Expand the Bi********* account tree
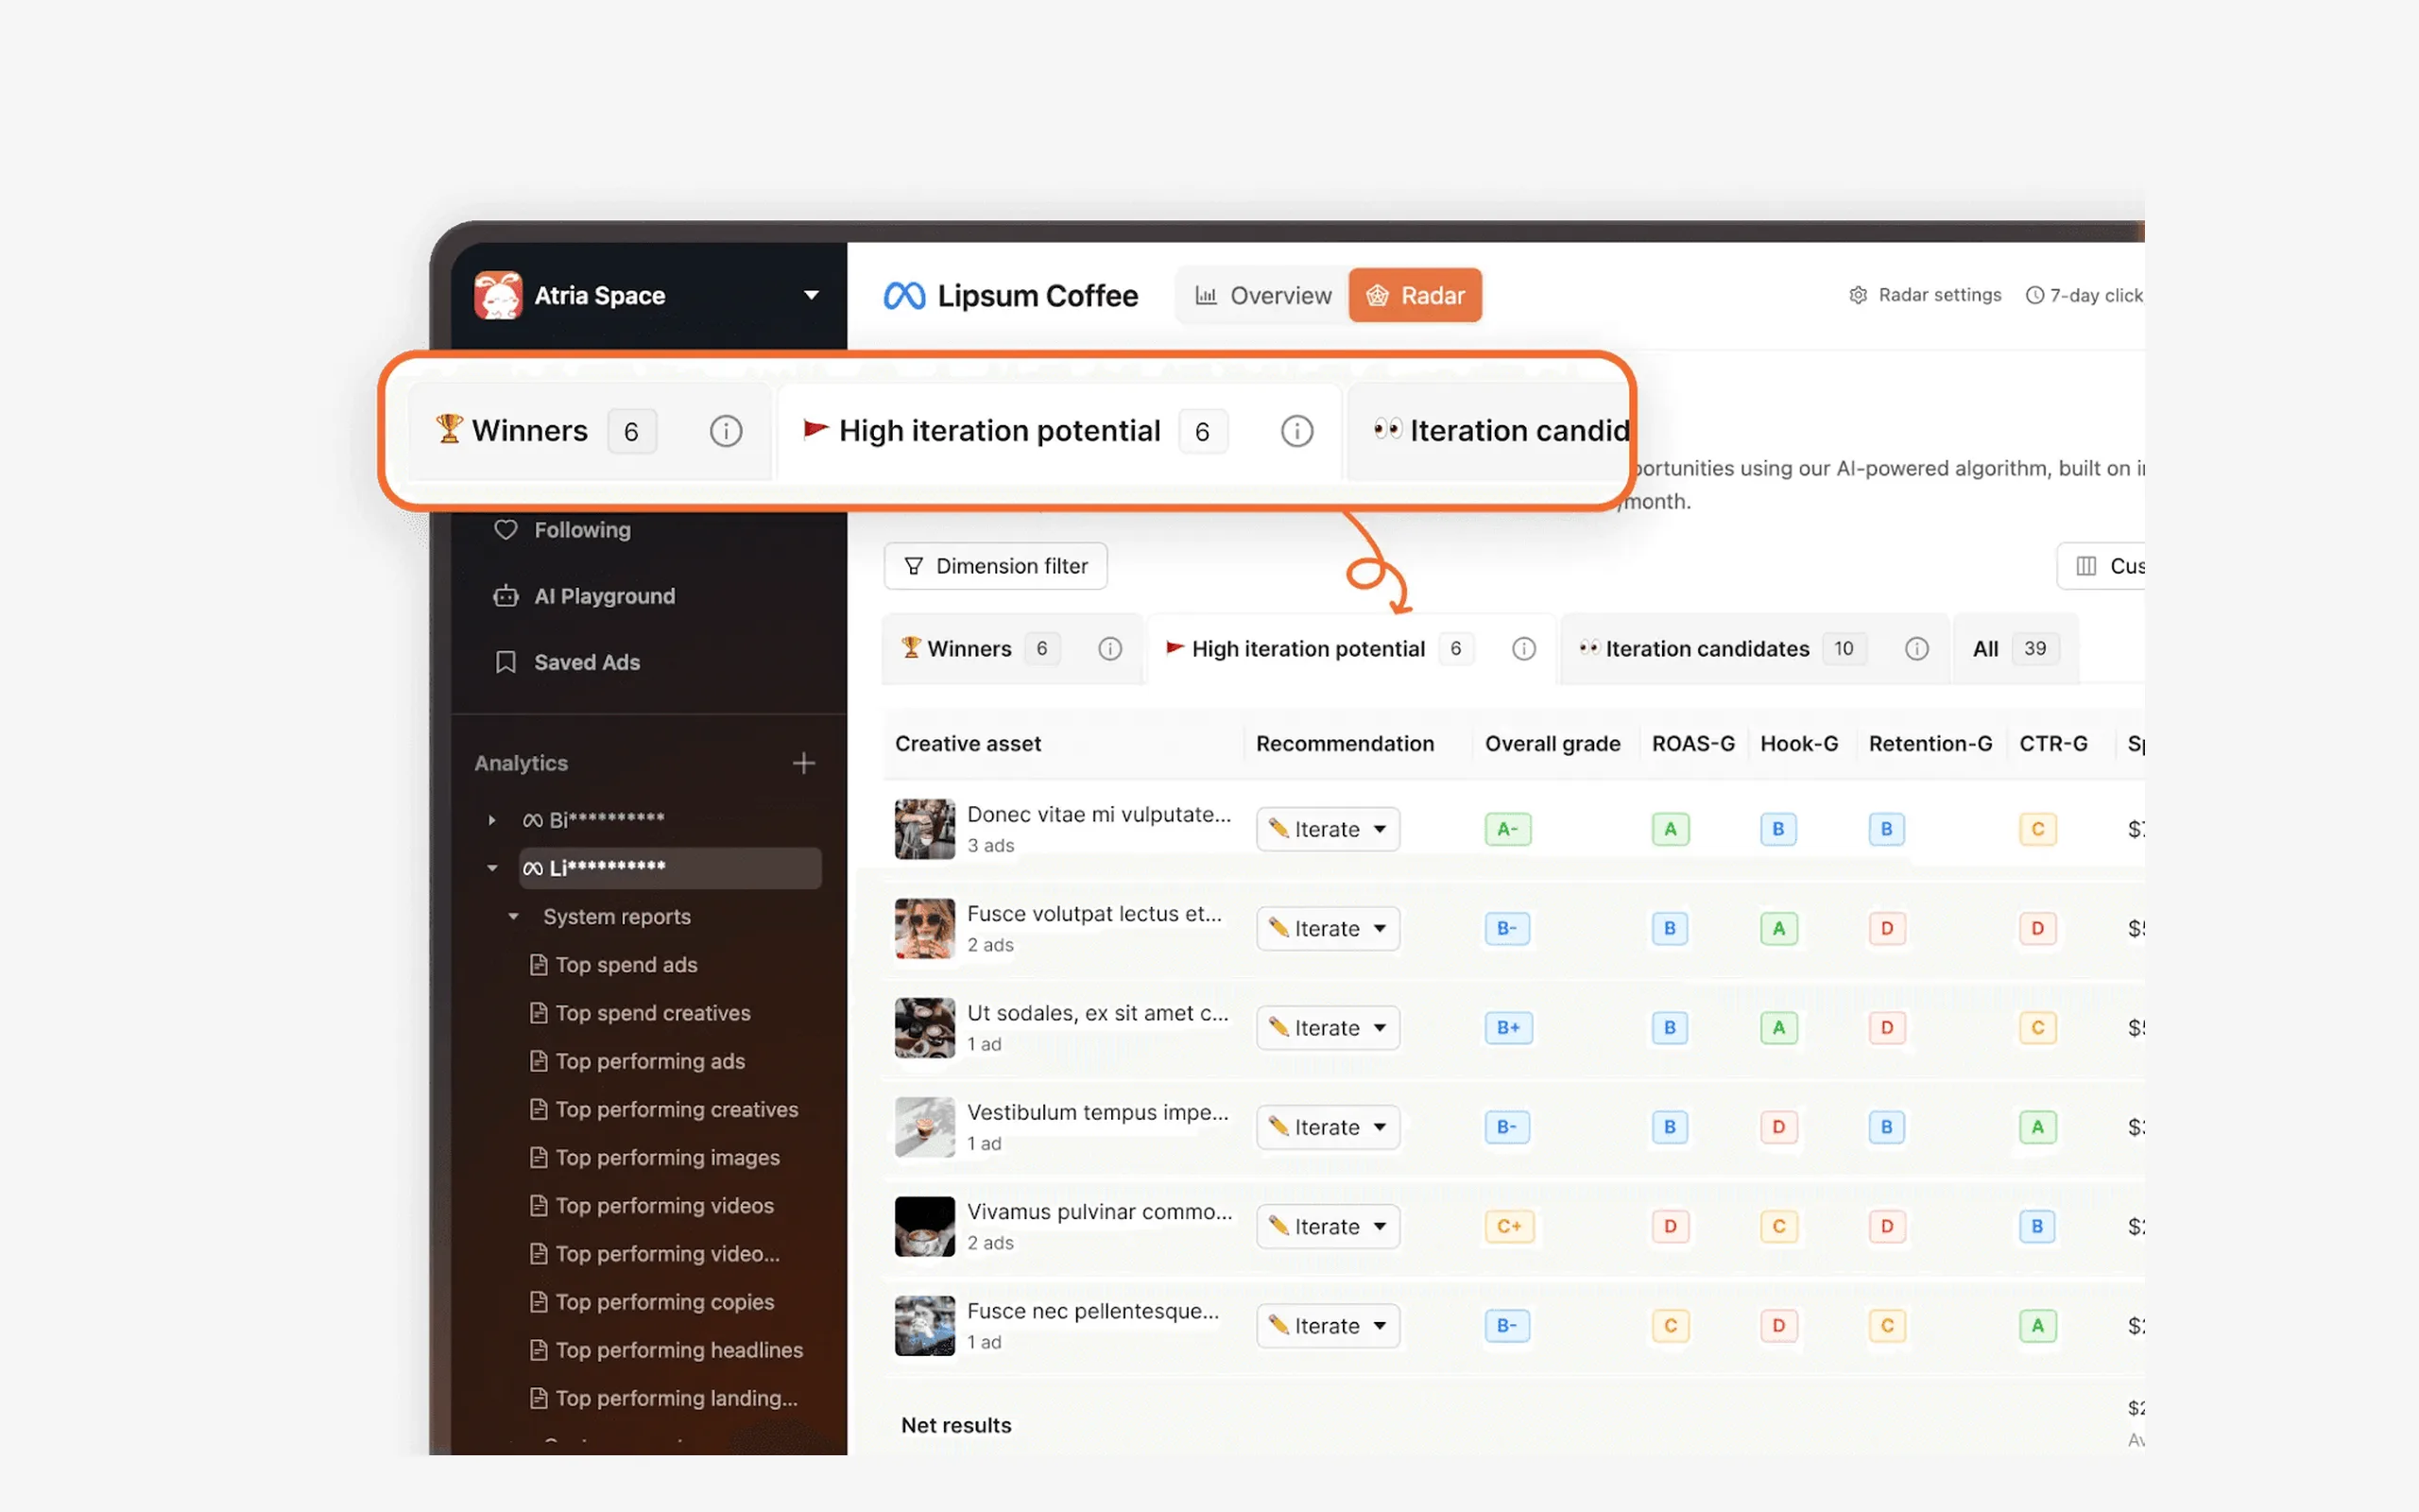The image size is (2419, 1512). 491,820
